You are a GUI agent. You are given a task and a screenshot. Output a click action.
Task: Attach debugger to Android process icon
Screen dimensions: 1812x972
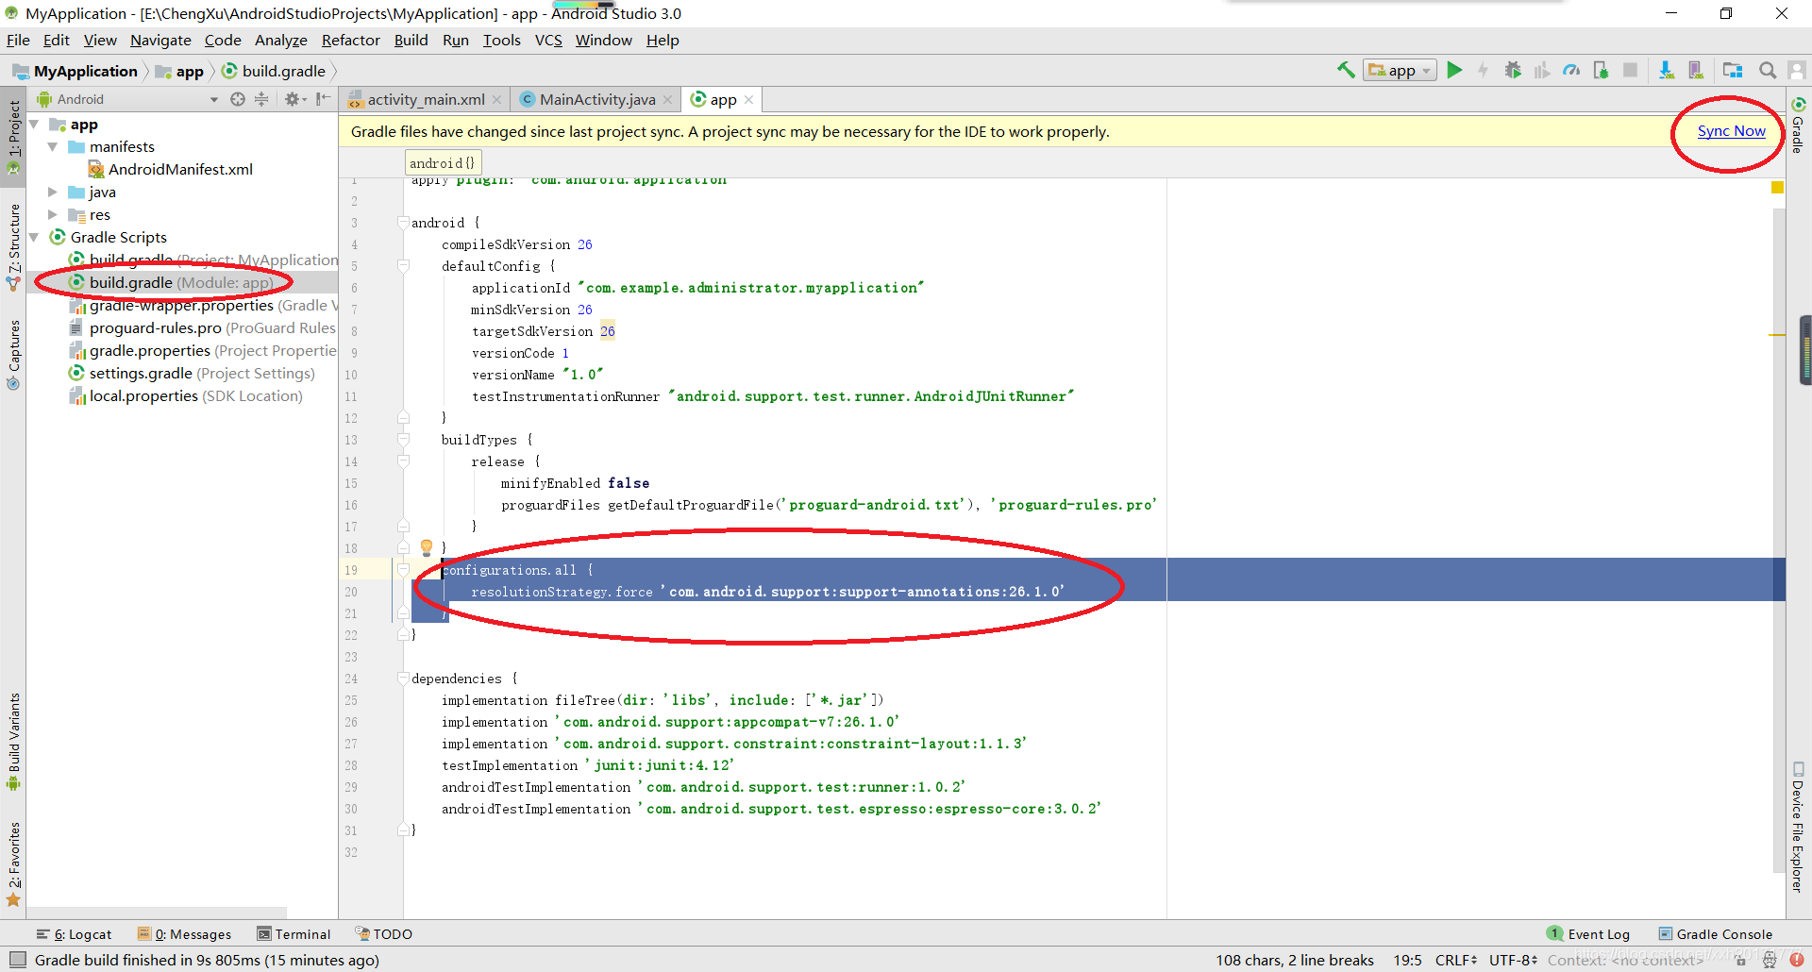tap(1601, 70)
